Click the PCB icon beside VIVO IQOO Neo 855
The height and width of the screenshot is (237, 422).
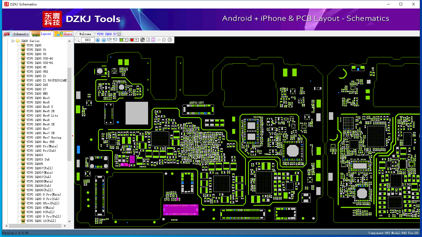coord(23,142)
